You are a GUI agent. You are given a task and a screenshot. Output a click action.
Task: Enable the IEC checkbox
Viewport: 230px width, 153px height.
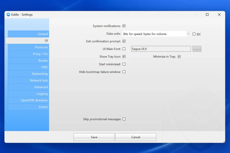click(194, 34)
